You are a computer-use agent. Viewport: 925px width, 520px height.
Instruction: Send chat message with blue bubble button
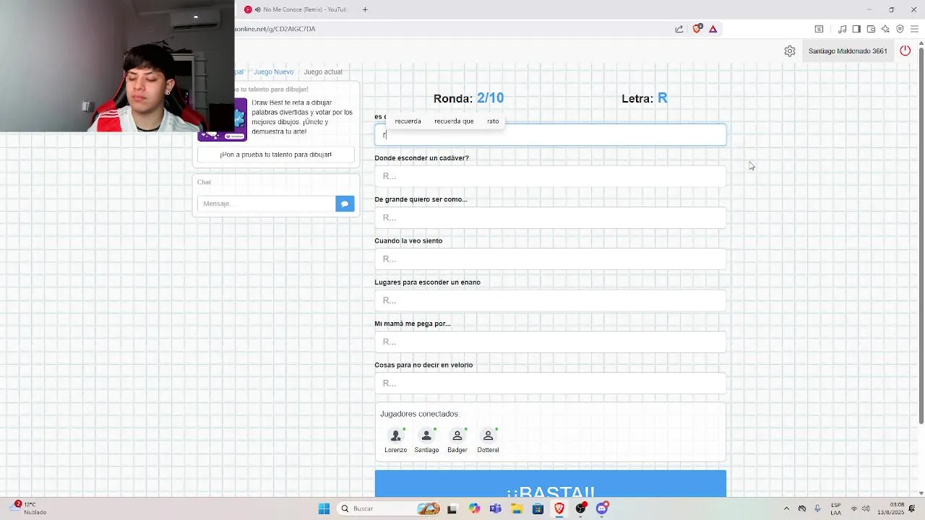point(345,204)
